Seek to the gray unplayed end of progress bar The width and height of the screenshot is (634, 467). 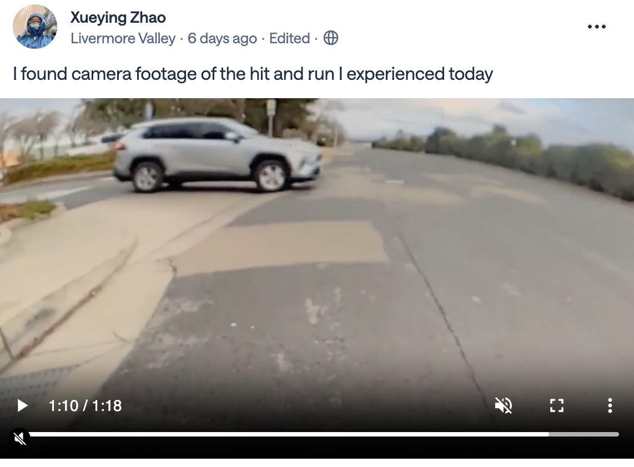coord(584,434)
